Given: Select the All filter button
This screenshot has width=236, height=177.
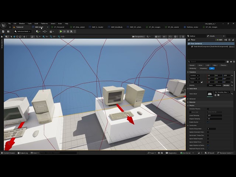Looking at the screenshot, I should [212, 69].
